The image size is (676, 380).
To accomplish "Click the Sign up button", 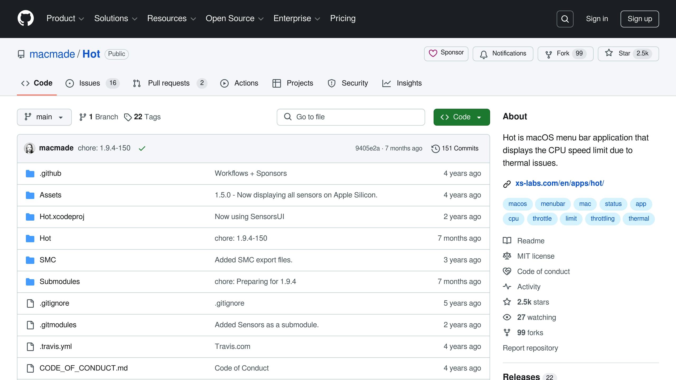I will pyautogui.click(x=639, y=19).
